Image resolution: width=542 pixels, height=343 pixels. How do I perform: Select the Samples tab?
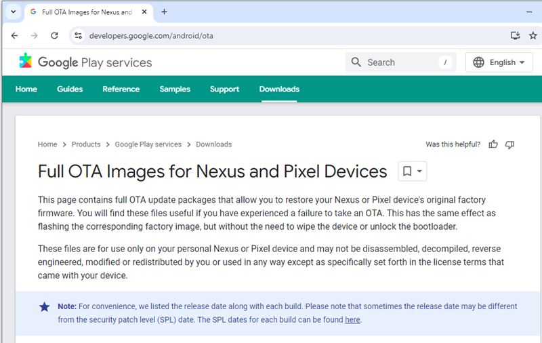[x=175, y=89]
